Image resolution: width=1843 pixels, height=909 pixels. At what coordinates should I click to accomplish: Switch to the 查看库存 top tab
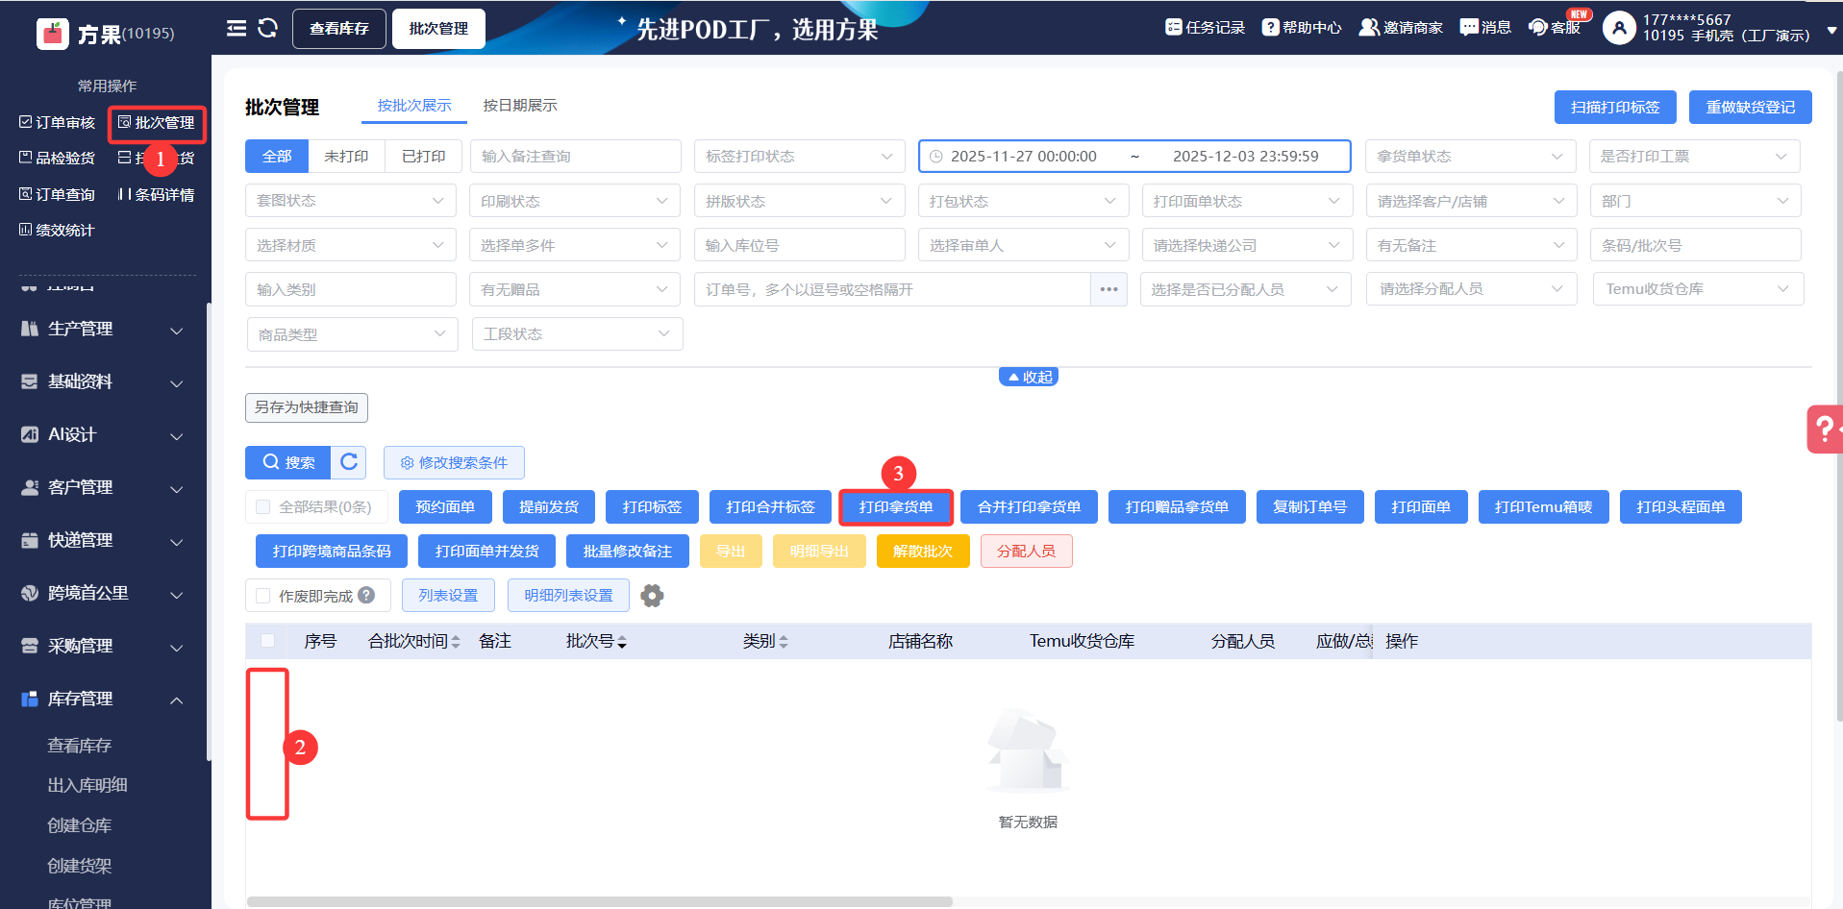(x=339, y=28)
